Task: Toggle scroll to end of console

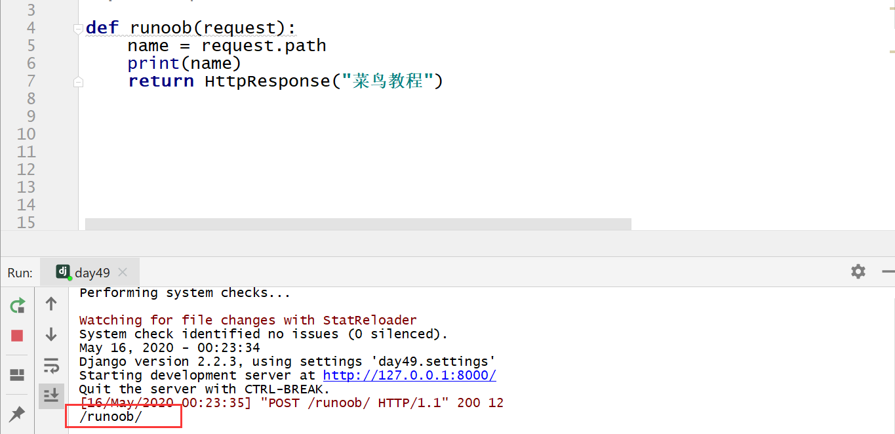Action: click(51, 395)
